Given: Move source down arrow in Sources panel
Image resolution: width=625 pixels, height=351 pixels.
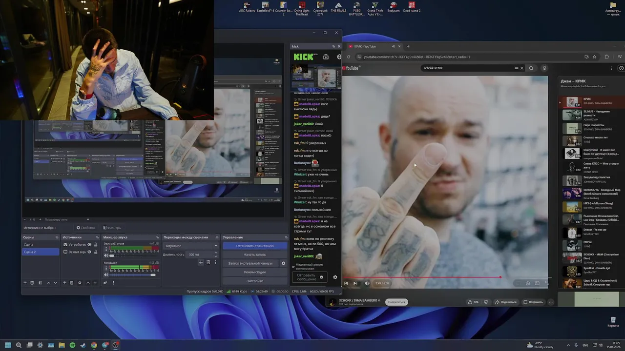Looking at the screenshot, I should click(95, 283).
